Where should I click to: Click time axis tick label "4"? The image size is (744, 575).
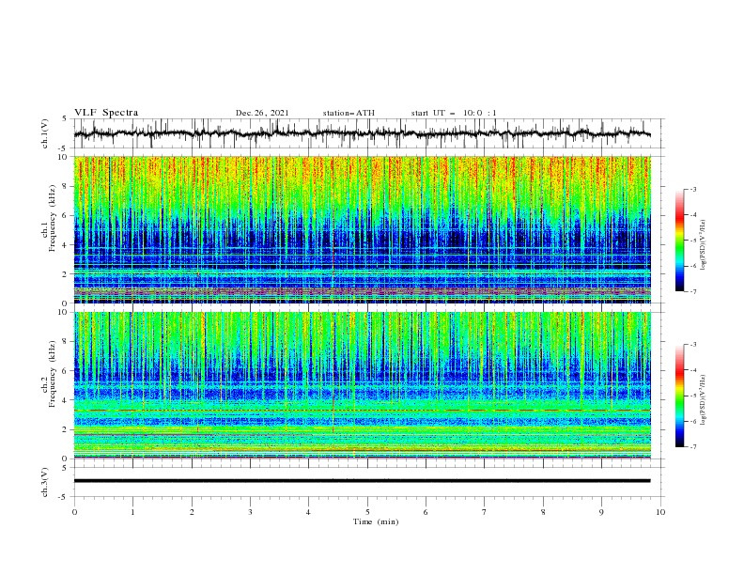pos(308,512)
